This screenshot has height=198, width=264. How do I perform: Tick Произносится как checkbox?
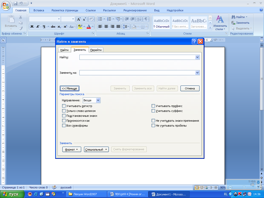coord(64,121)
